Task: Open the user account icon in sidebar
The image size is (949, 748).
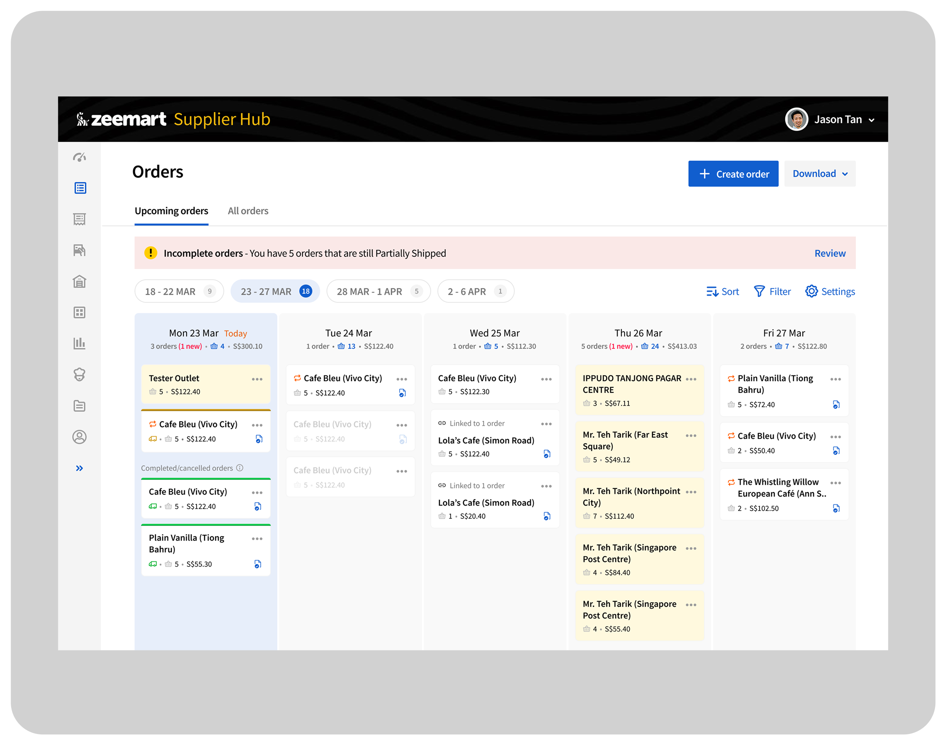Action: coord(79,437)
